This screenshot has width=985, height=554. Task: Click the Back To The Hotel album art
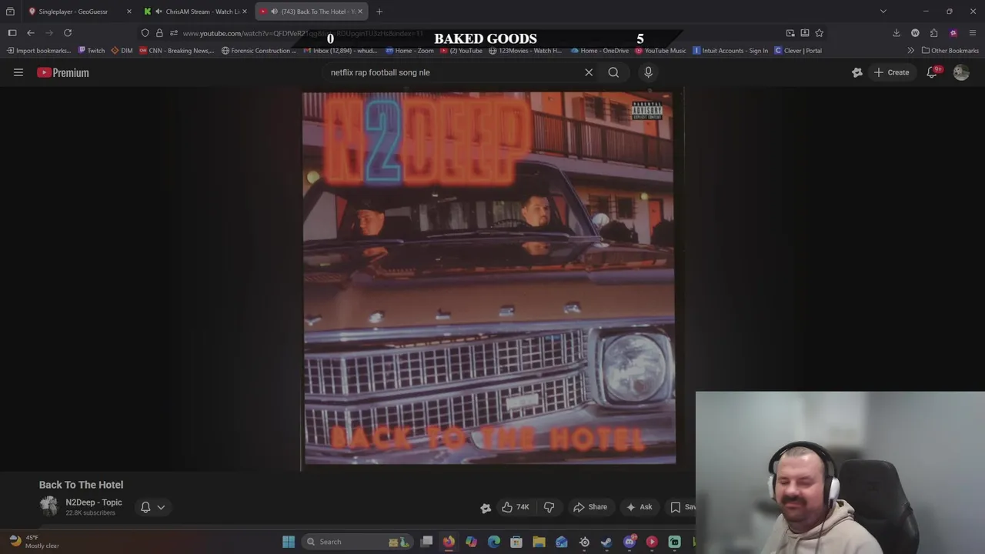point(489,279)
